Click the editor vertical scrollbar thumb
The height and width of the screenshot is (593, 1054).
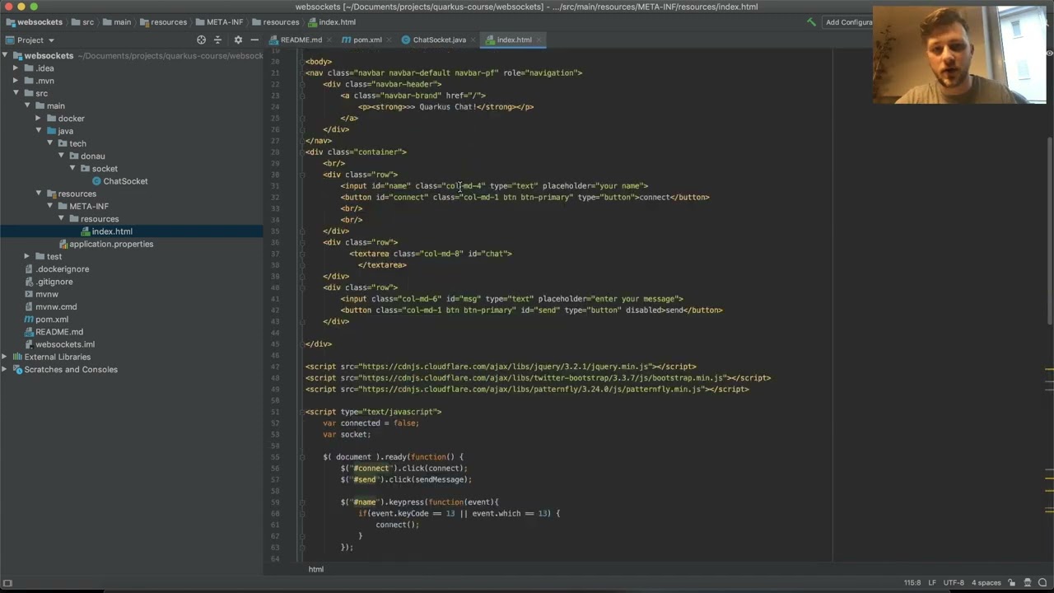(1049, 231)
